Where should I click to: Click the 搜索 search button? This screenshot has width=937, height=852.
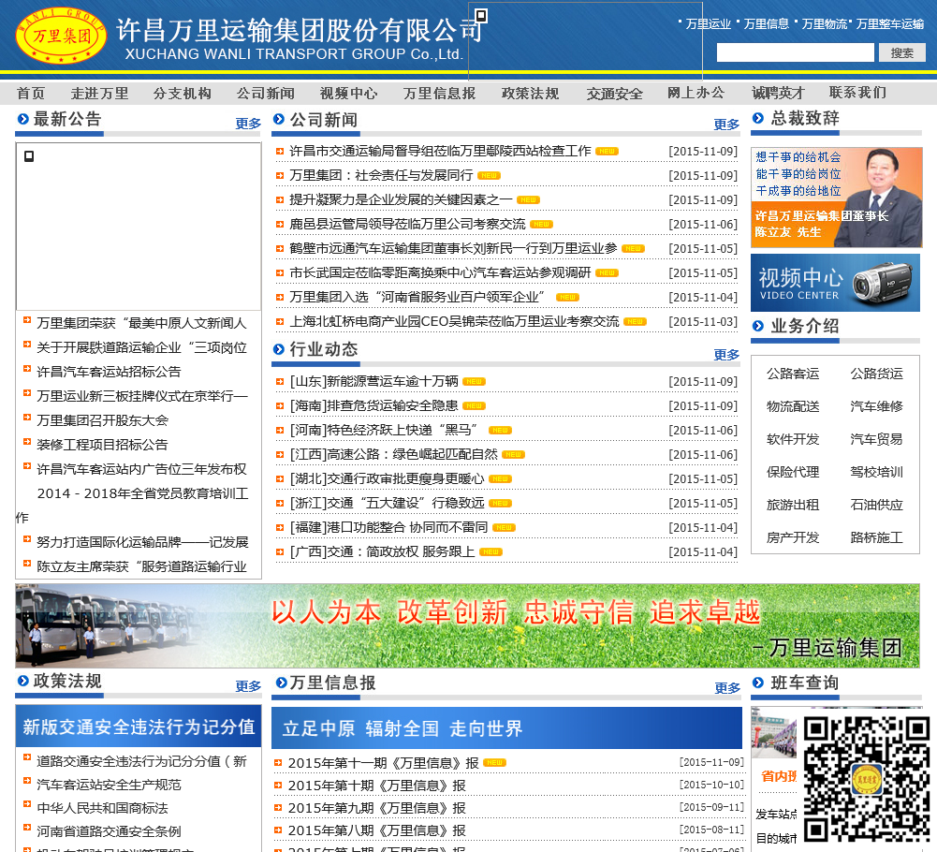click(x=901, y=52)
